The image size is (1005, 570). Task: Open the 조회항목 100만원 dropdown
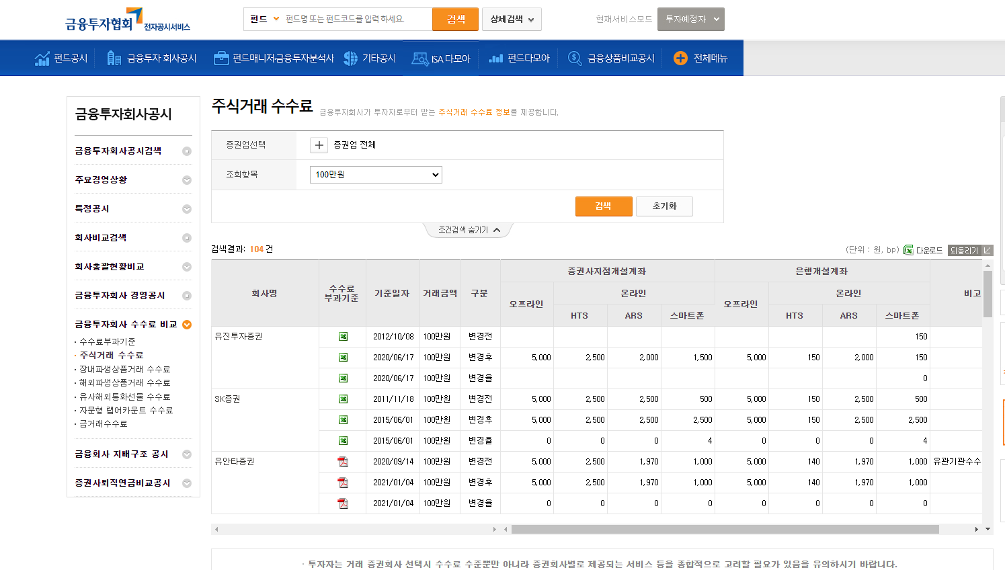375,174
